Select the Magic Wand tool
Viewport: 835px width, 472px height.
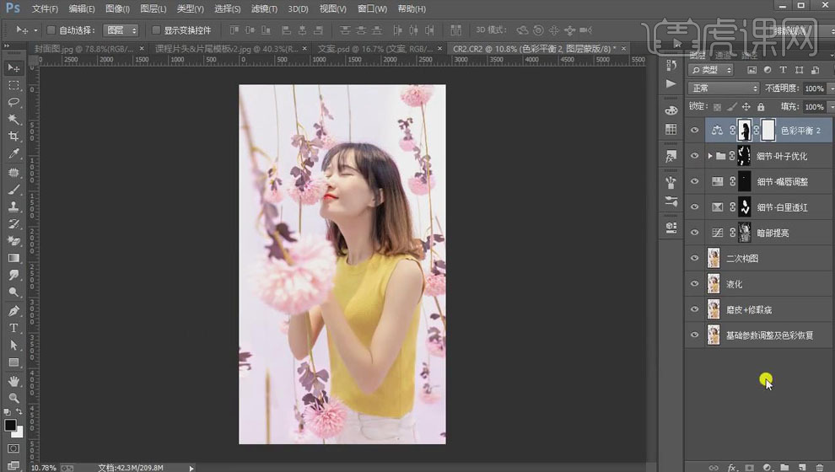(13, 120)
